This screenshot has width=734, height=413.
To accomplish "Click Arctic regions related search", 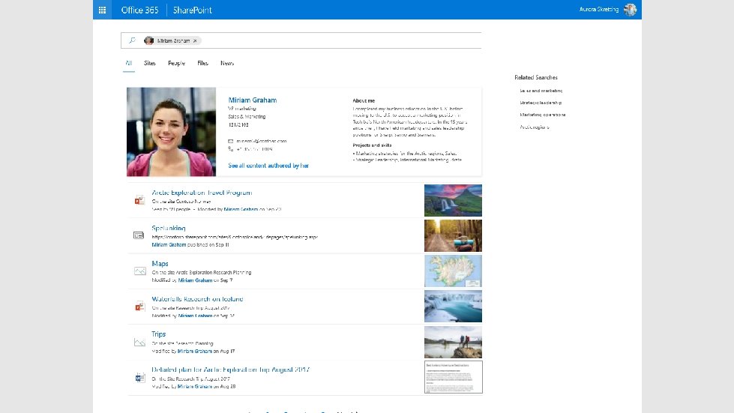I will tap(535, 127).
